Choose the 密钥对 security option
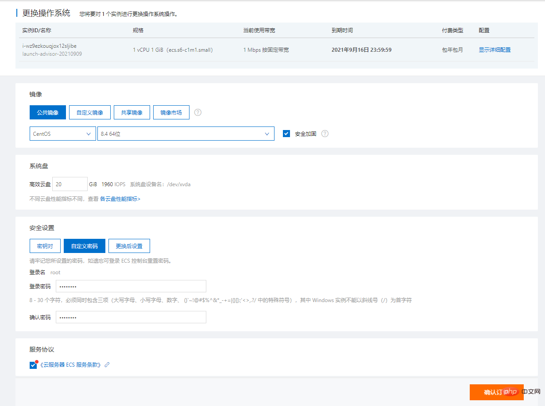This screenshot has width=545, height=406. (45, 246)
